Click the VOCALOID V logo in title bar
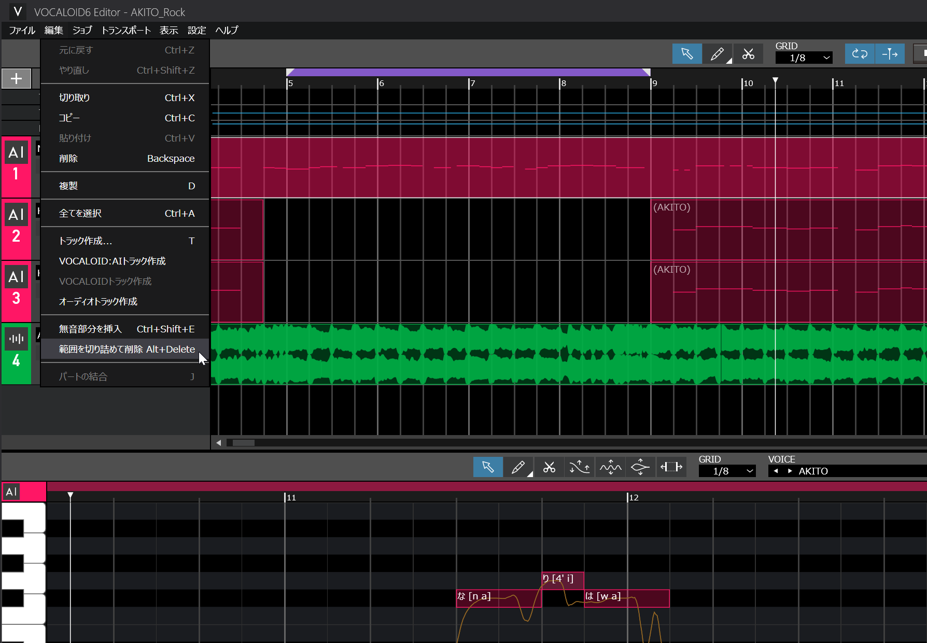Viewport: 927px width, 643px height. tap(18, 11)
